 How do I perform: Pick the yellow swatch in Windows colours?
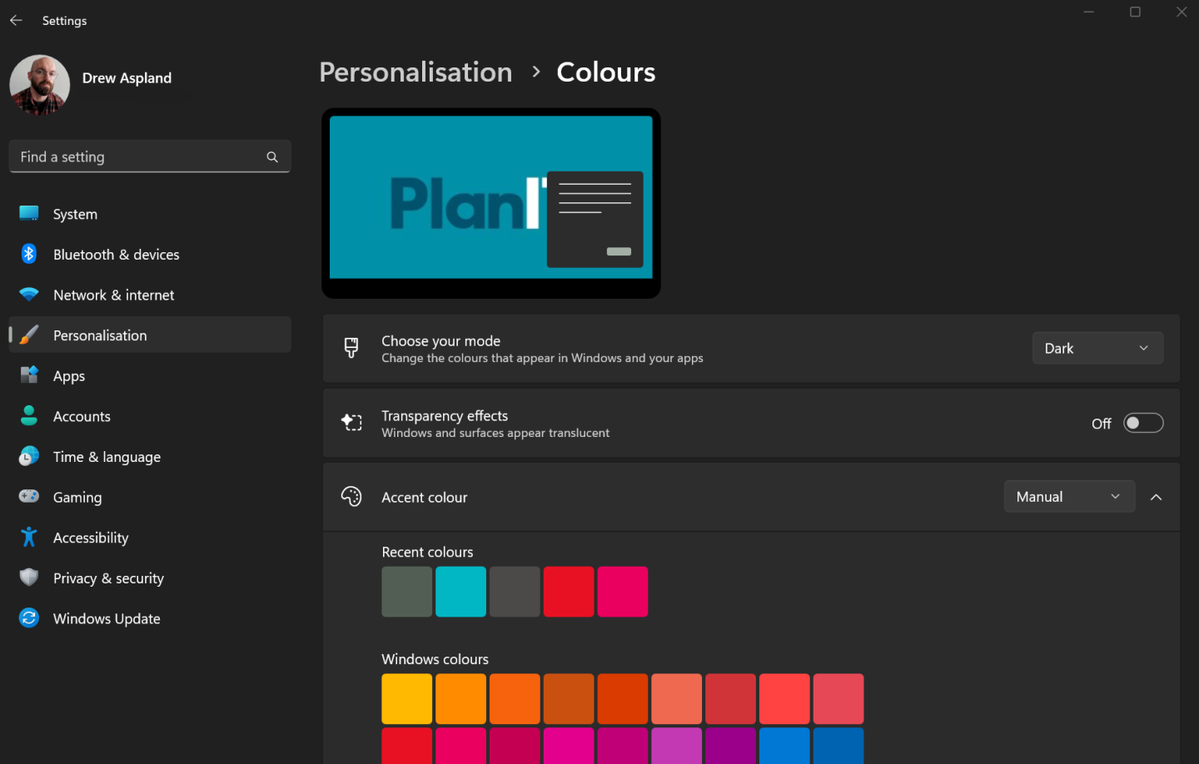(x=406, y=698)
